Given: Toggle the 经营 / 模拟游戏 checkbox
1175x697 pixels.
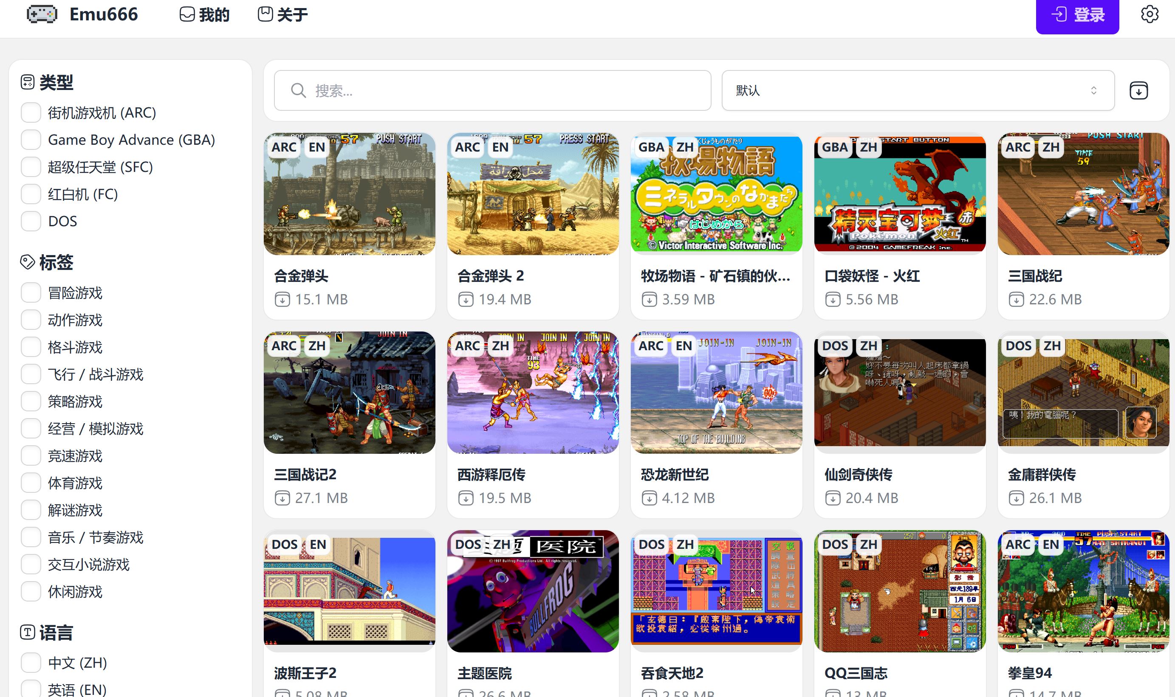Looking at the screenshot, I should point(31,428).
